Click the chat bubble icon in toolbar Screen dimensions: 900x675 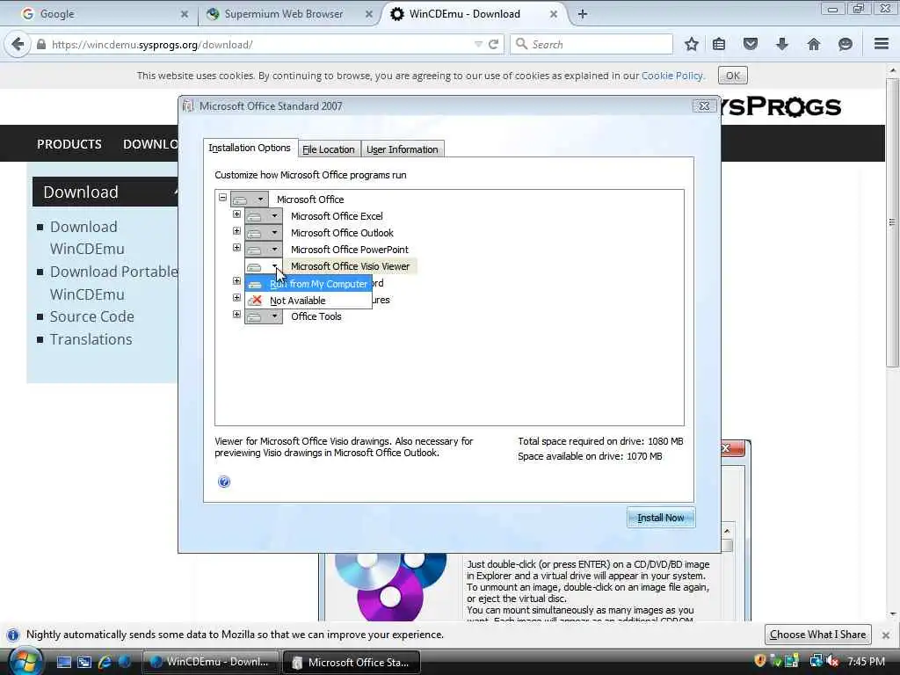(845, 44)
